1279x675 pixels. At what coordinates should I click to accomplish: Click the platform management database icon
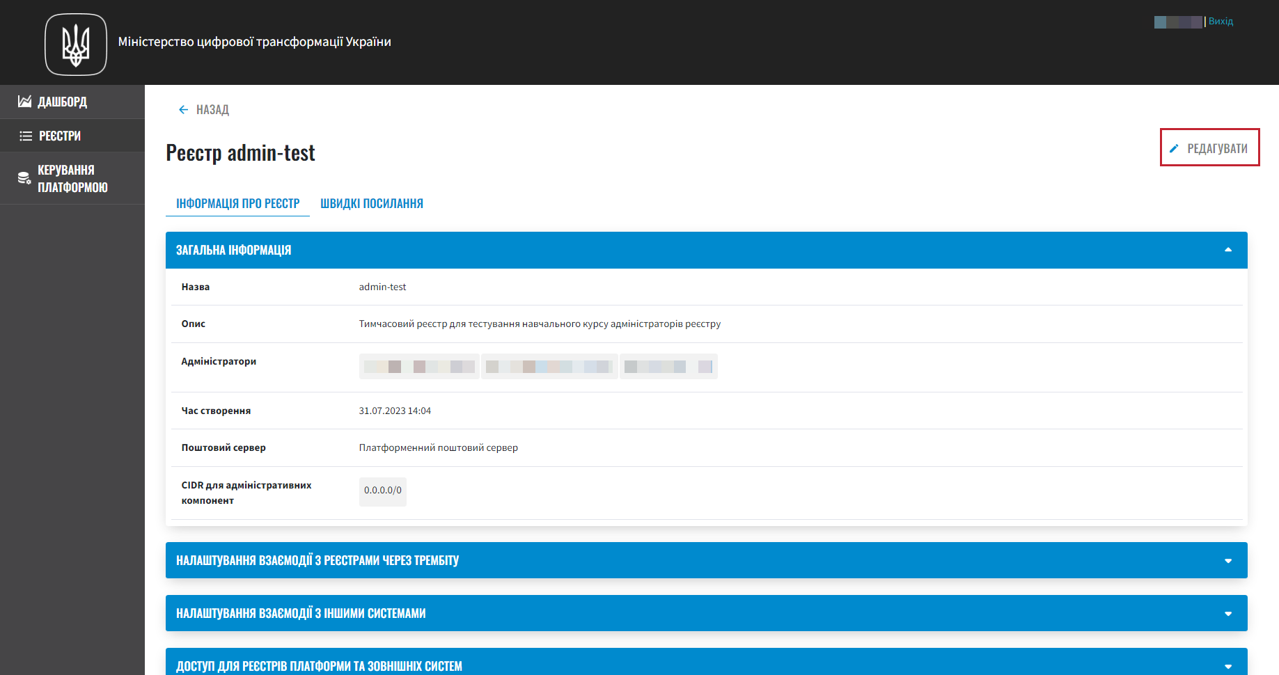click(24, 179)
